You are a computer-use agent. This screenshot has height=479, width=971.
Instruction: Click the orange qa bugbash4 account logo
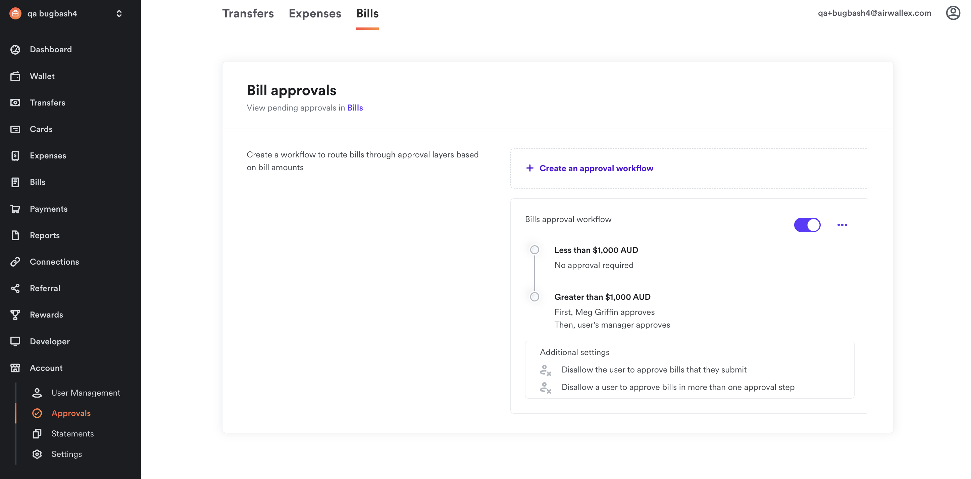[15, 13]
